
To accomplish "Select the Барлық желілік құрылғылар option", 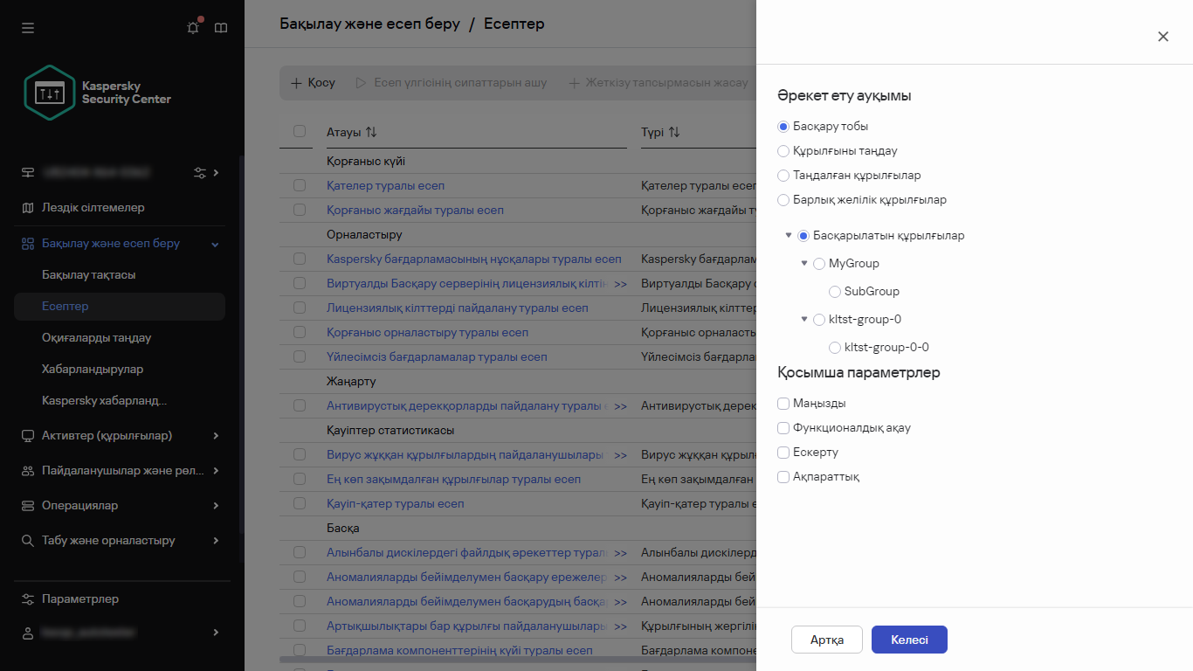I will pyautogui.click(x=783, y=200).
